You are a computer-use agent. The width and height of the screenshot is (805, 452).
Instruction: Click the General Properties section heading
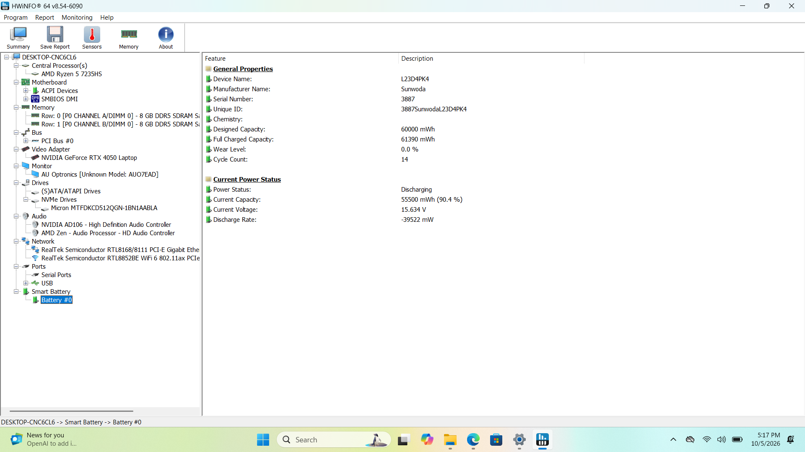(x=243, y=69)
